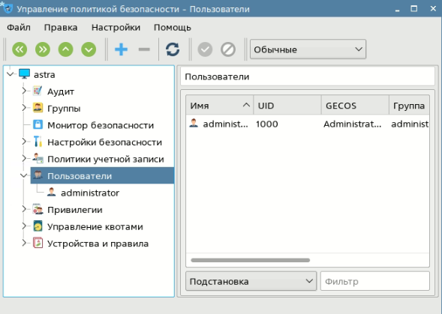Click the green up arrow button
The width and height of the screenshot is (442, 314).
coord(66,49)
